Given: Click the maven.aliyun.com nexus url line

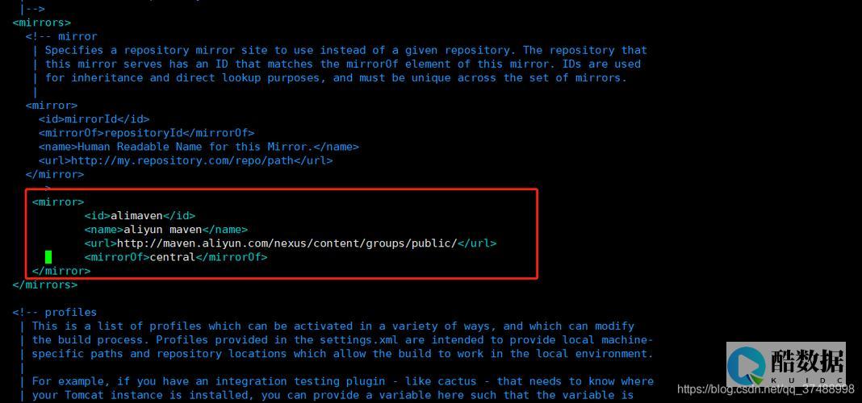Looking at the screenshot, I should [291, 243].
